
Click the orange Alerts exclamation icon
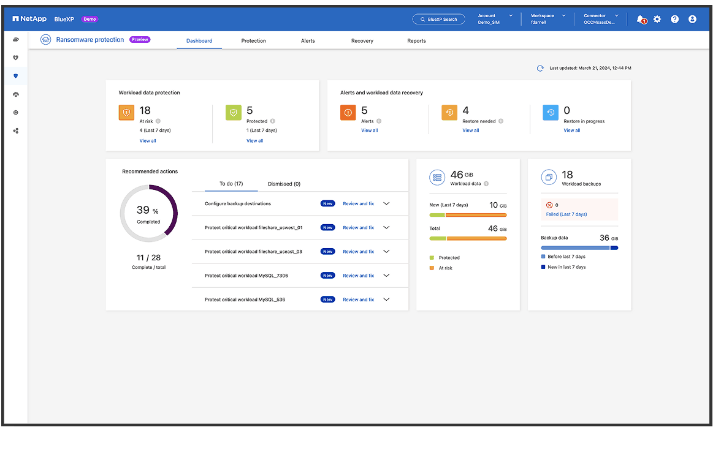click(348, 113)
